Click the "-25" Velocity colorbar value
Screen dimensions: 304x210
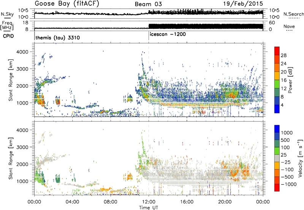(x=286, y=162)
